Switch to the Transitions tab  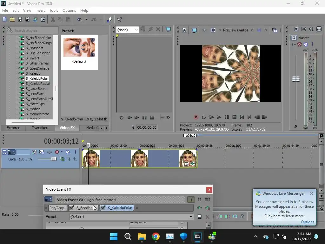coord(40,128)
